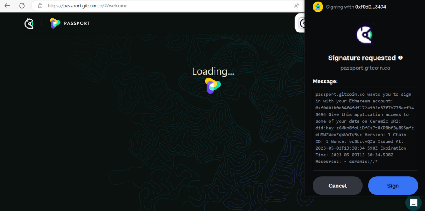Click the PASSPORT header text
The image size is (425, 211).
77,24
